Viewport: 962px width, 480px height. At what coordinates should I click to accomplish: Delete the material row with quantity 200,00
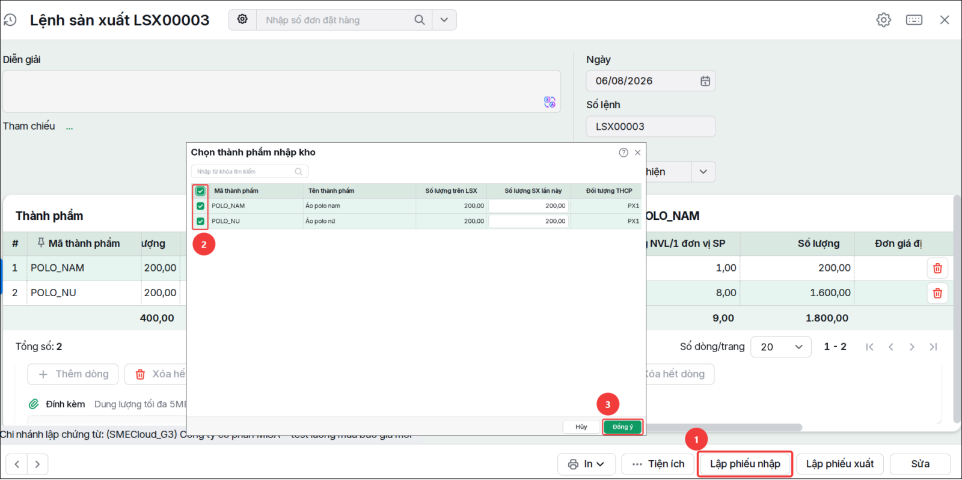937,268
